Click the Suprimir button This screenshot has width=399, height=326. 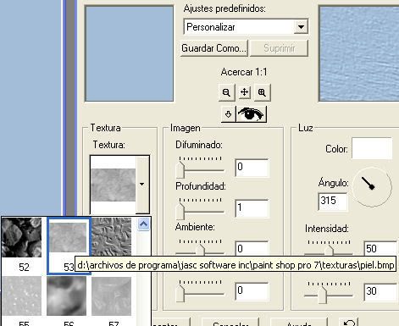click(x=279, y=48)
